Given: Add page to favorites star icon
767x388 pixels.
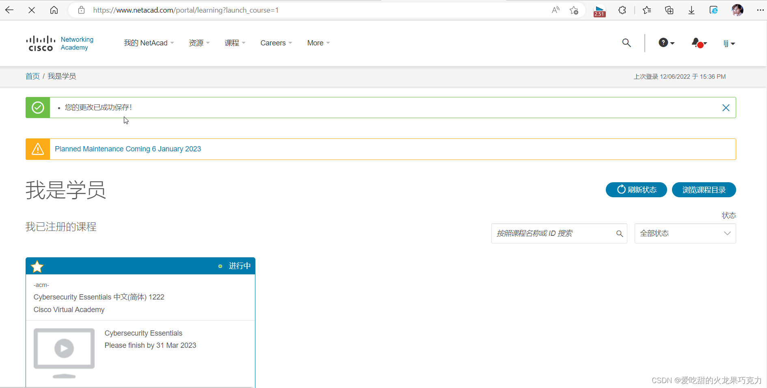Looking at the screenshot, I should pyautogui.click(x=574, y=10).
